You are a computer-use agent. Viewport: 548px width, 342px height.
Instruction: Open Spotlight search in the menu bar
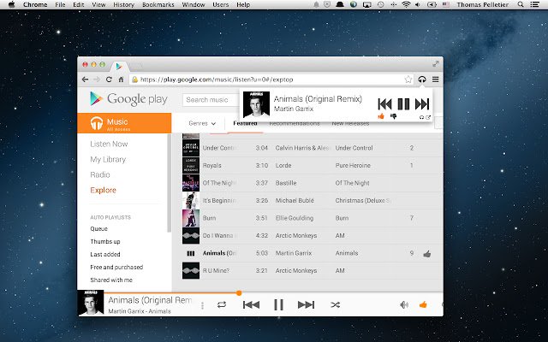(521, 4)
